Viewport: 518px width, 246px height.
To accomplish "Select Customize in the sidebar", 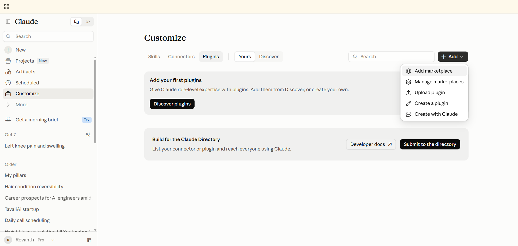I will point(48,94).
